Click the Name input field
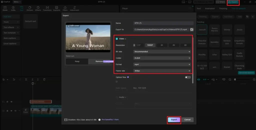Viewport: 256px width, 130px height. pos(163,23)
